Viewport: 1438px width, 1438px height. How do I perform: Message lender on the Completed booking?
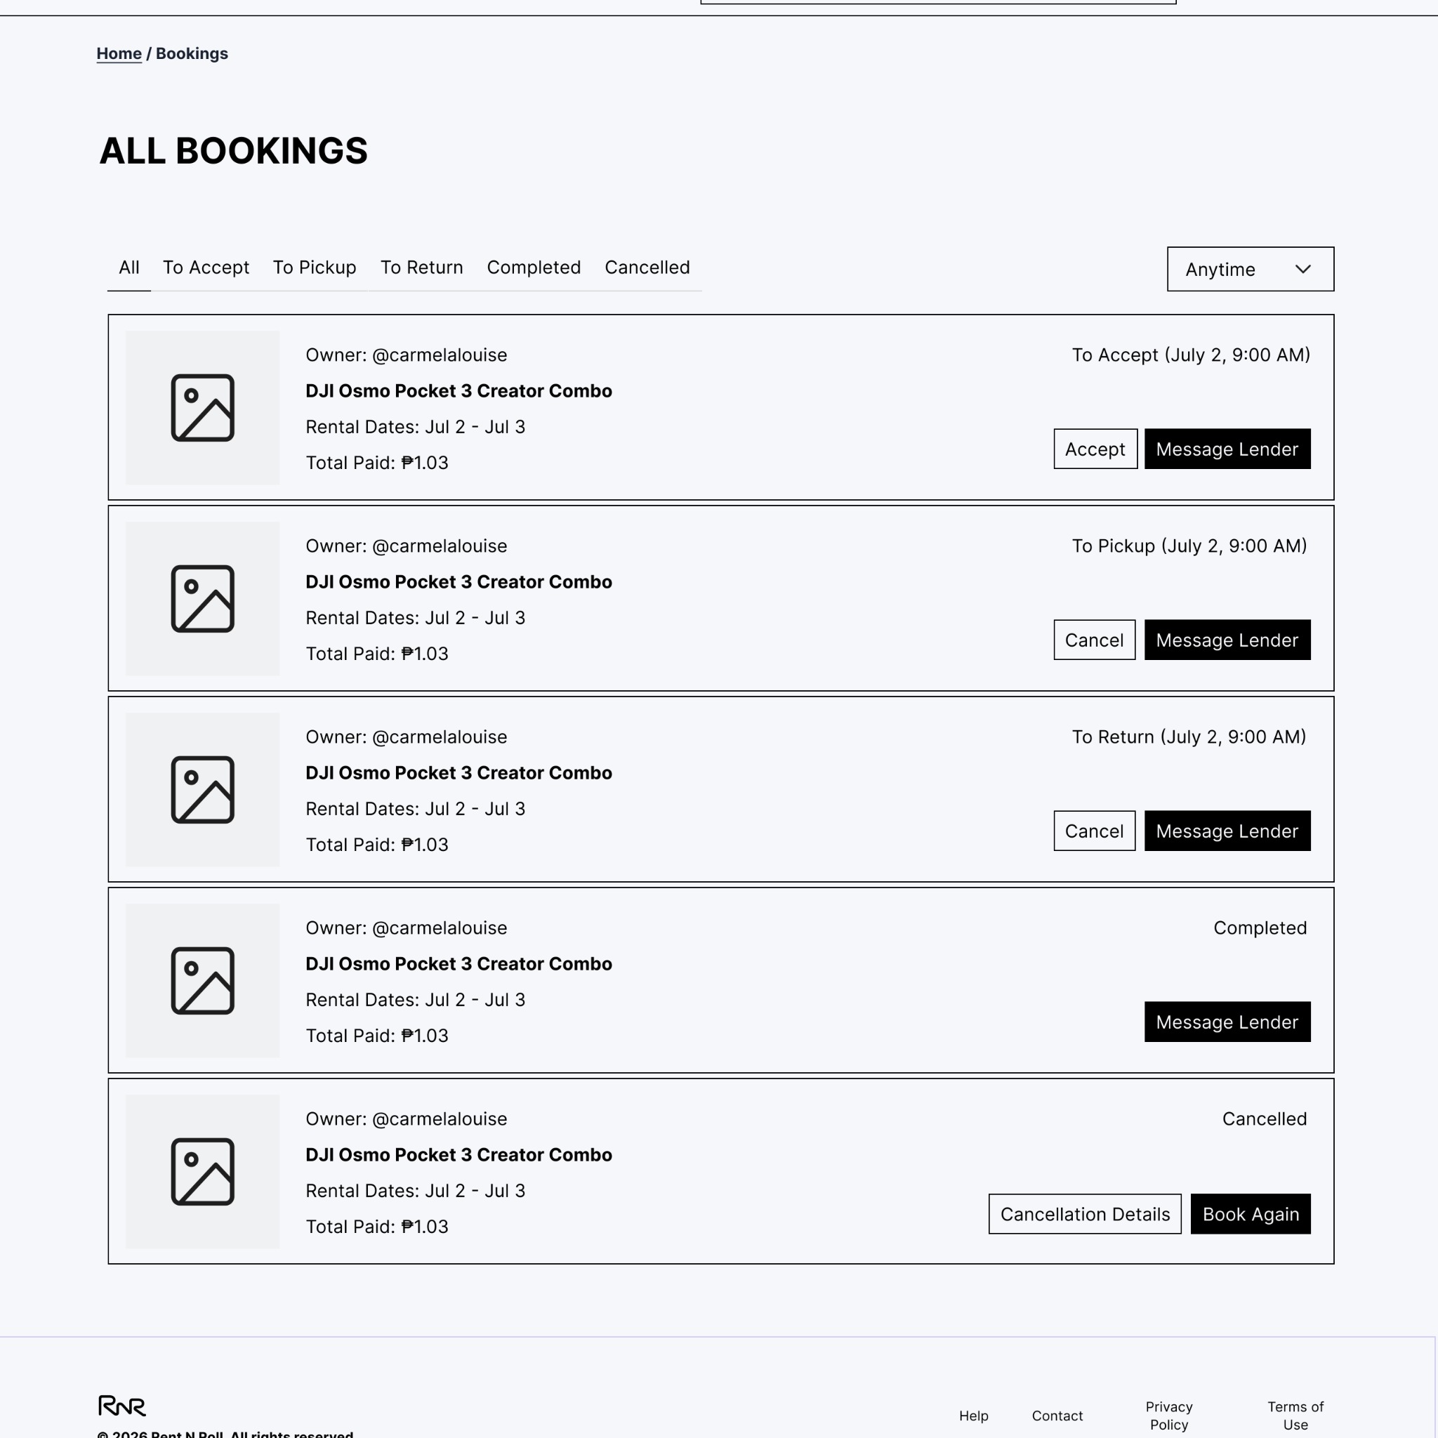coord(1227,1022)
